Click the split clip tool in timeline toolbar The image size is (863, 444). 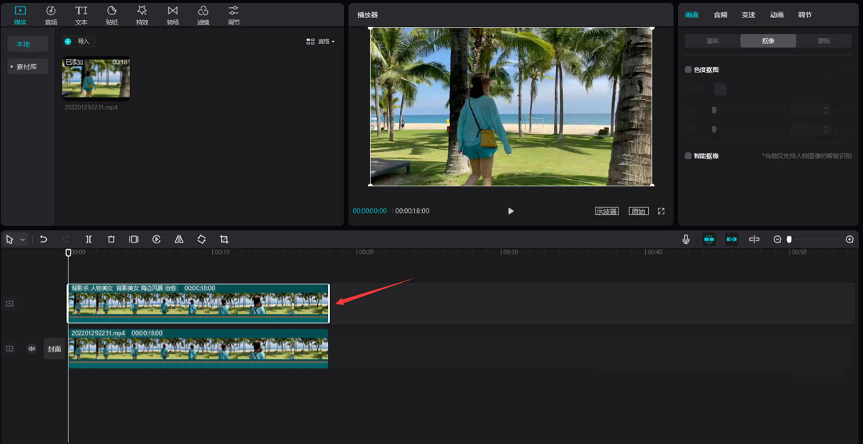[88, 239]
